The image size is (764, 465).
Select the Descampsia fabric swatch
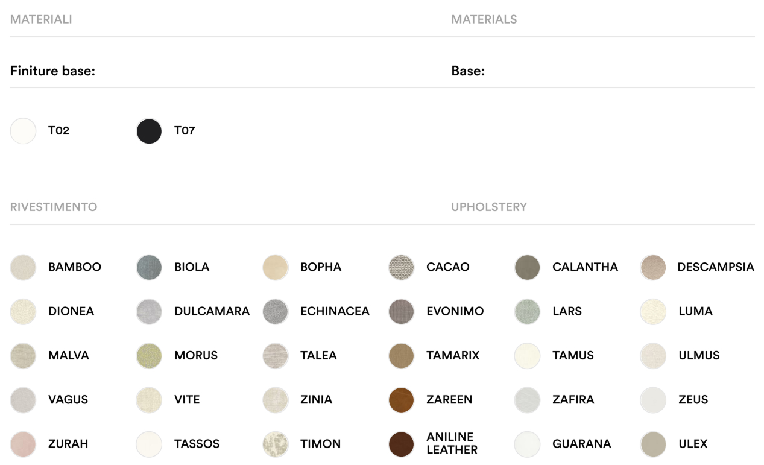coord(653,267)
